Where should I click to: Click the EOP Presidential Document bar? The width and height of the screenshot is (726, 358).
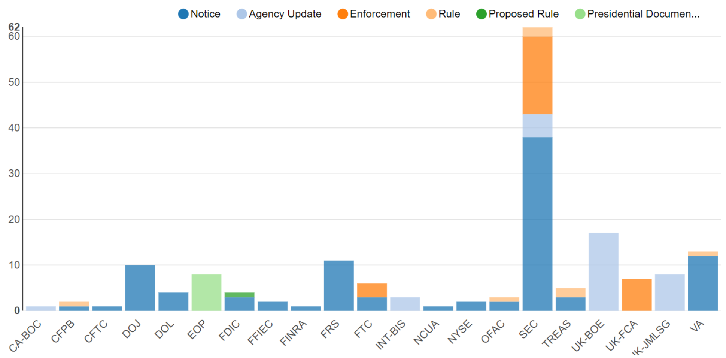(x=206, y=292)
